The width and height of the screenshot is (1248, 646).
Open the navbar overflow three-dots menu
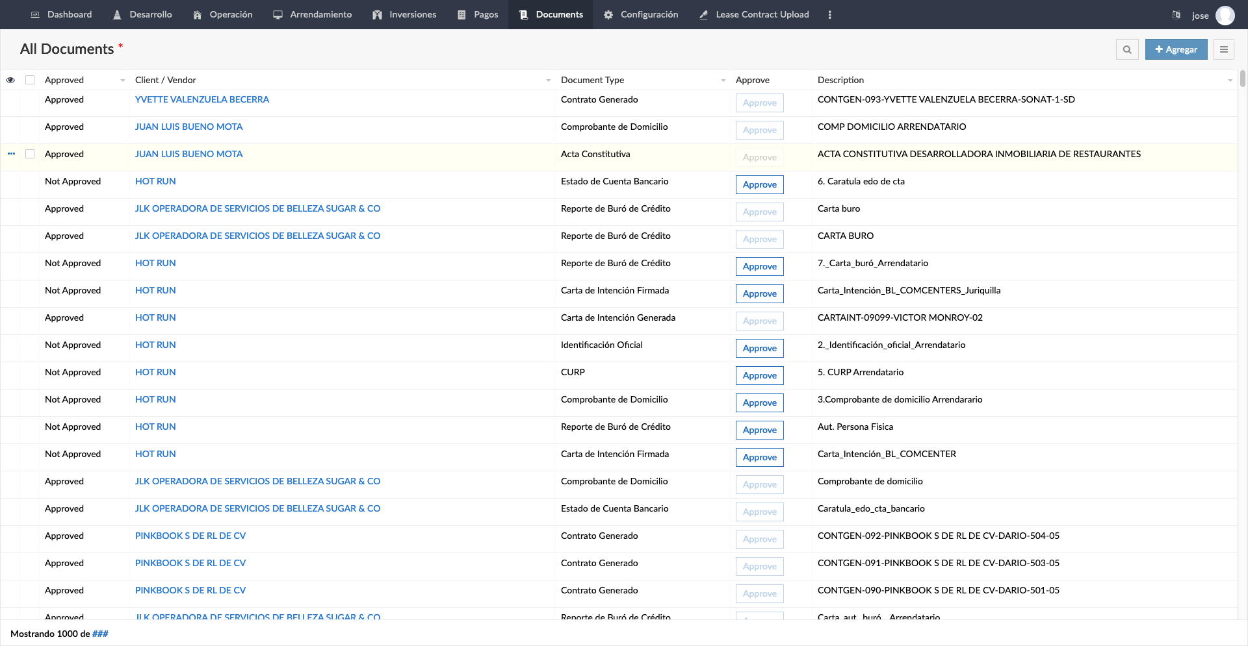tap(829, 14)
